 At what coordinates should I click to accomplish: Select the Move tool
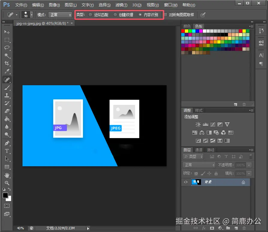7,32
